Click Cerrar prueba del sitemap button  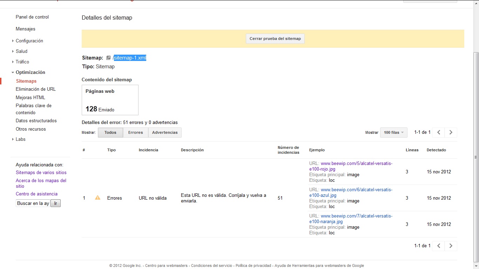click(x=275, y=39)
